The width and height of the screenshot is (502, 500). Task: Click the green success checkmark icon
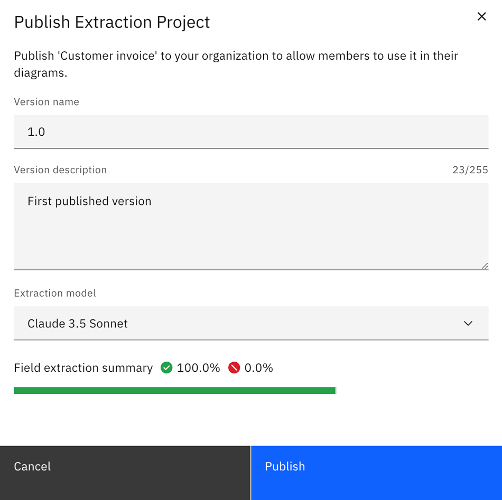coord(166,367)
